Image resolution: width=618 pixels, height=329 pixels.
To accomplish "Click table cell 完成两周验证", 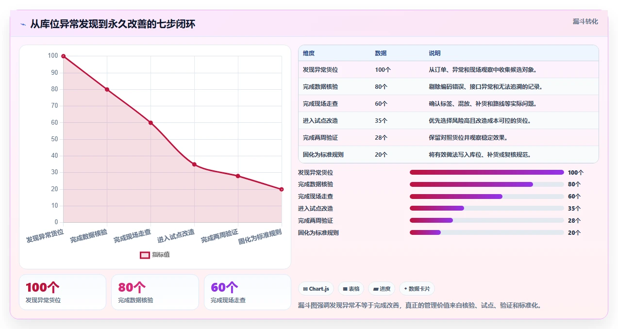I will click(320, 138).
